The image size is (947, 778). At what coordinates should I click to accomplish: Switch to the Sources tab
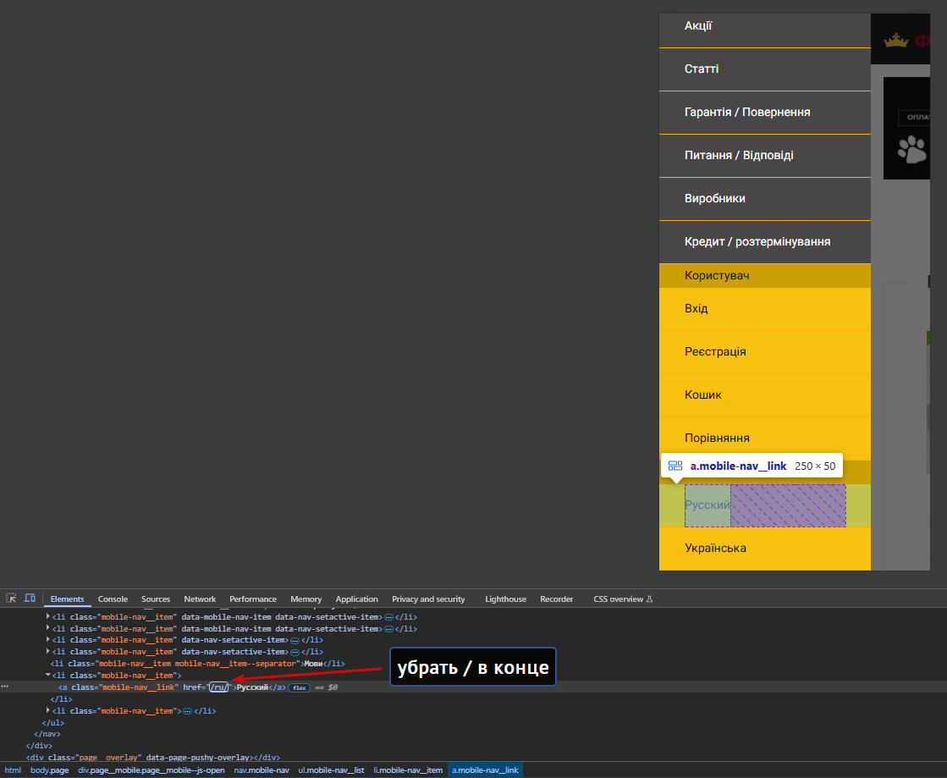click(156, 599)
